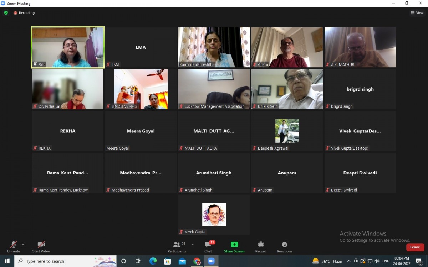Open Microsoft Store from taskbar

pos(168,261)
